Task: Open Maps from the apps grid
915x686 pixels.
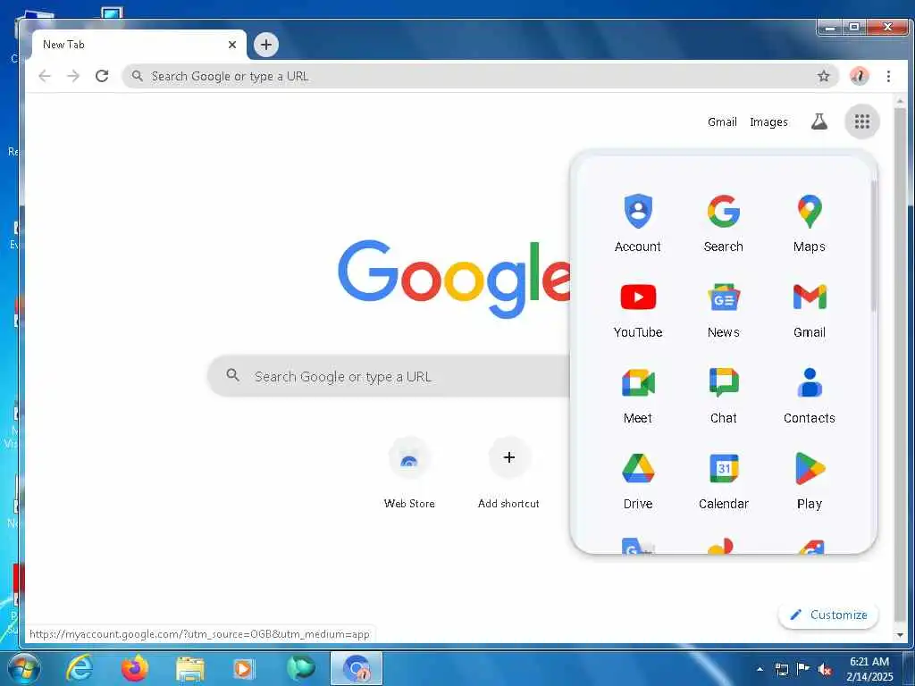Action: (x=810, y=222)
